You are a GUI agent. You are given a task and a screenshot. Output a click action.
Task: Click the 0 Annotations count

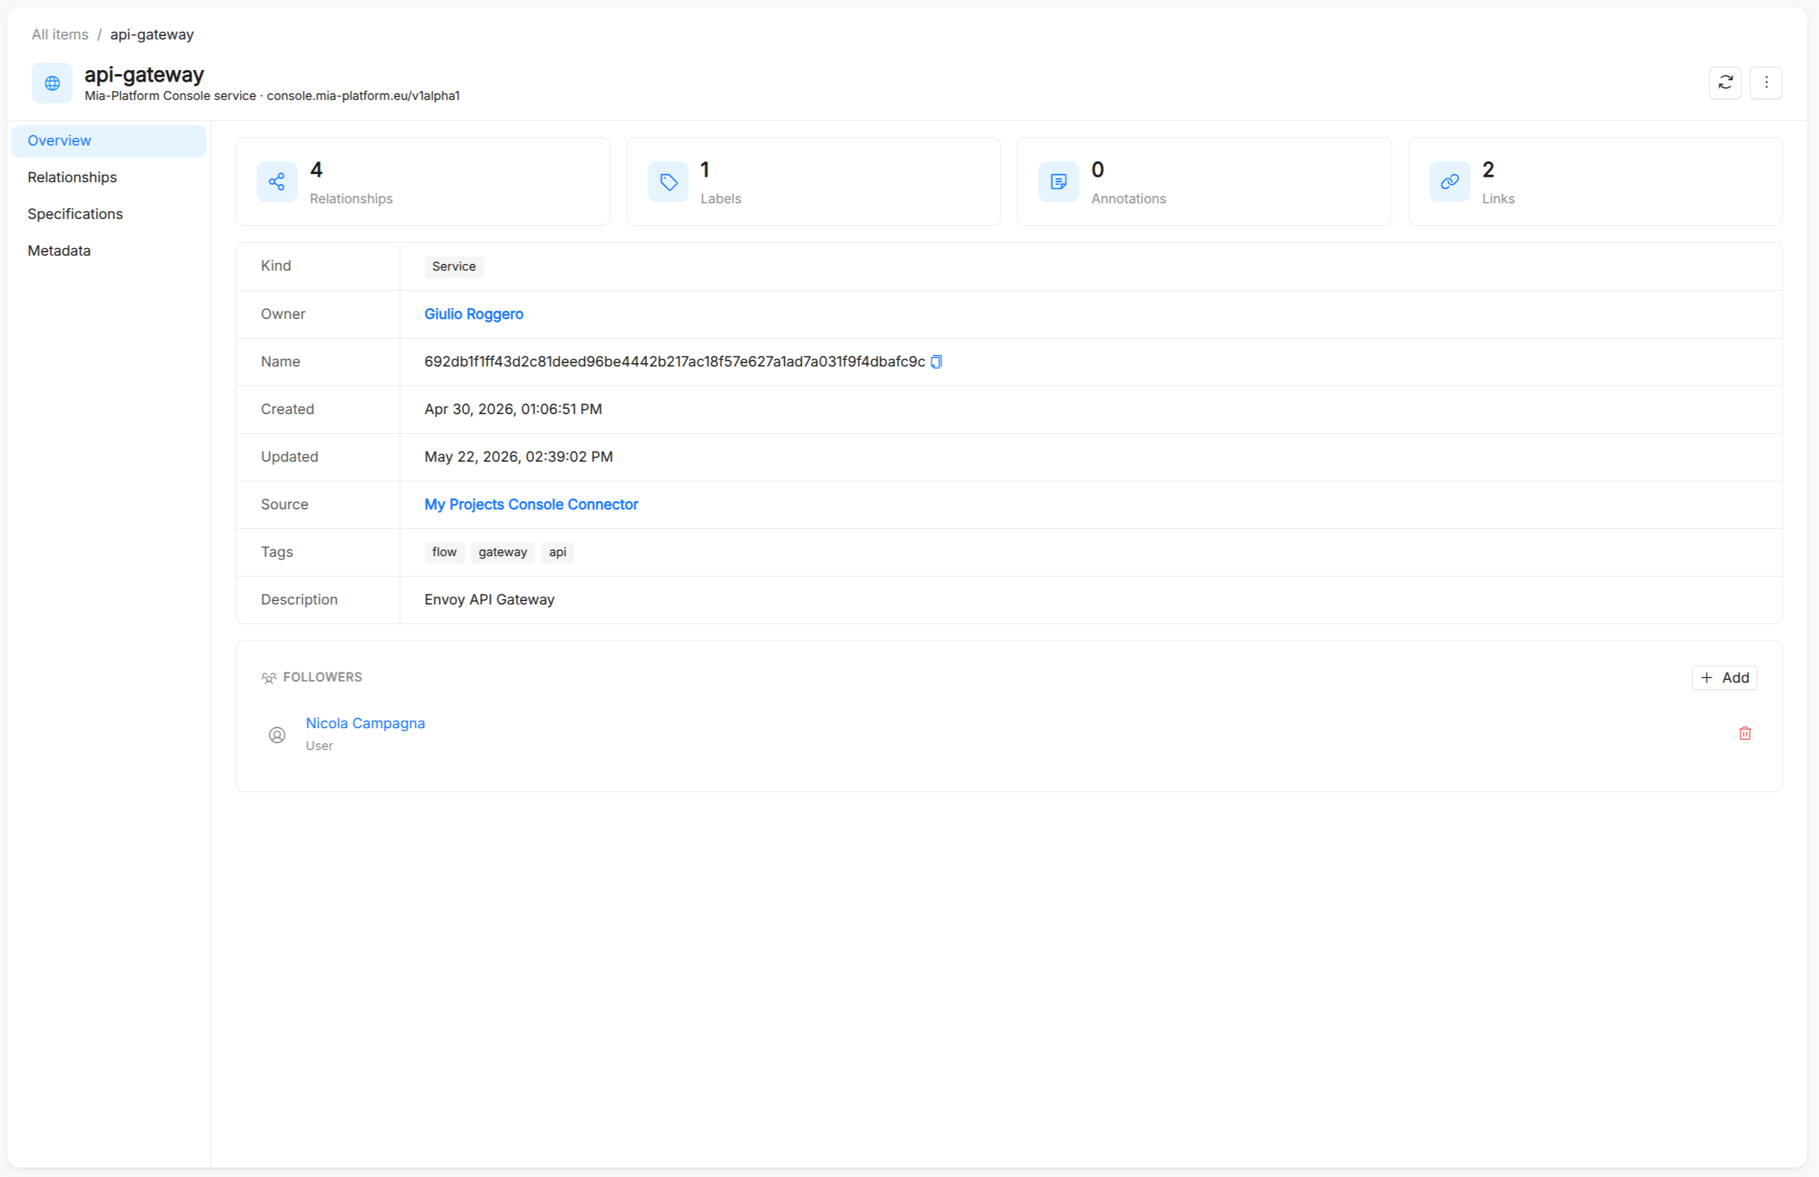(1097, 169)
